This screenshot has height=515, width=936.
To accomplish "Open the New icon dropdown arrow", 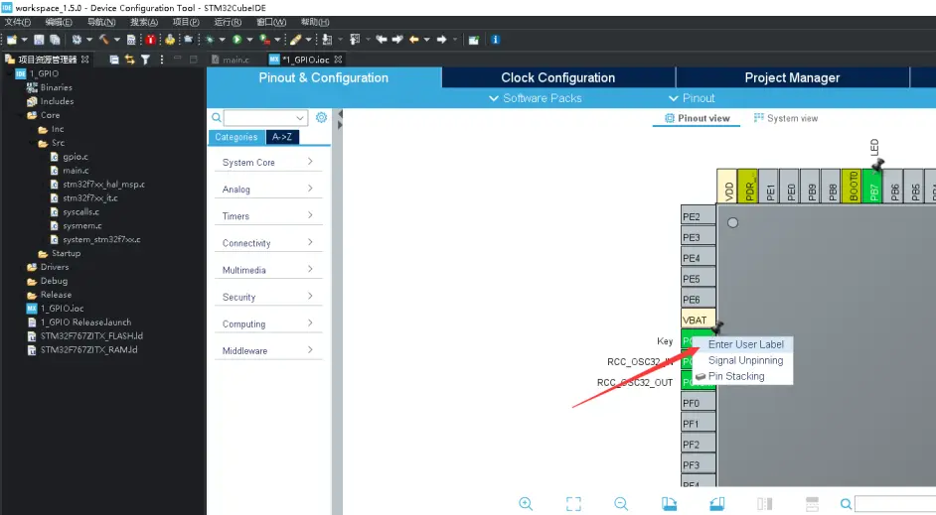I will [x=25, y=40].
